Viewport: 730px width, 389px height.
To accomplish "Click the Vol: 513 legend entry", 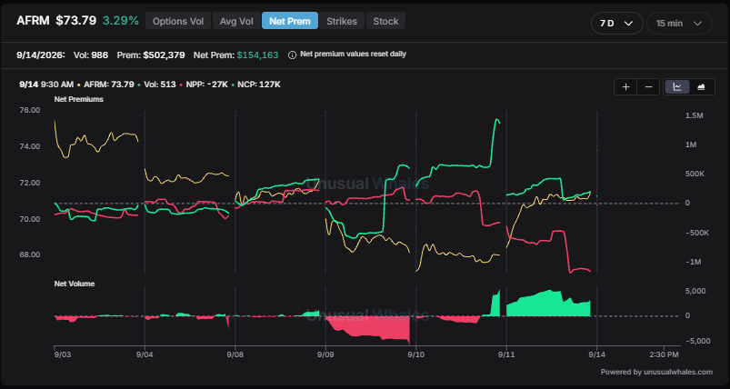I will pyautogui.click(x=160, y=85).
